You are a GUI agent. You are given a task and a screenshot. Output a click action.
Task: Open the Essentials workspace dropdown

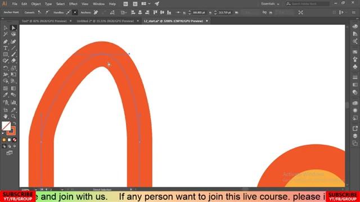point(270,4)
